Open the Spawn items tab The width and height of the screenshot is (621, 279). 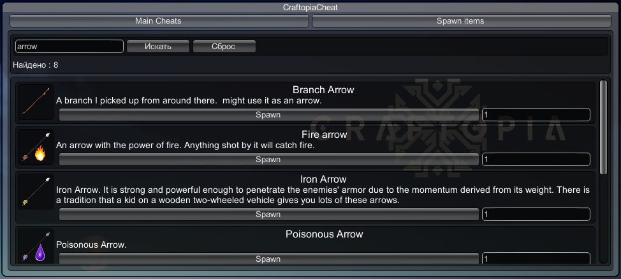[460, 21]
